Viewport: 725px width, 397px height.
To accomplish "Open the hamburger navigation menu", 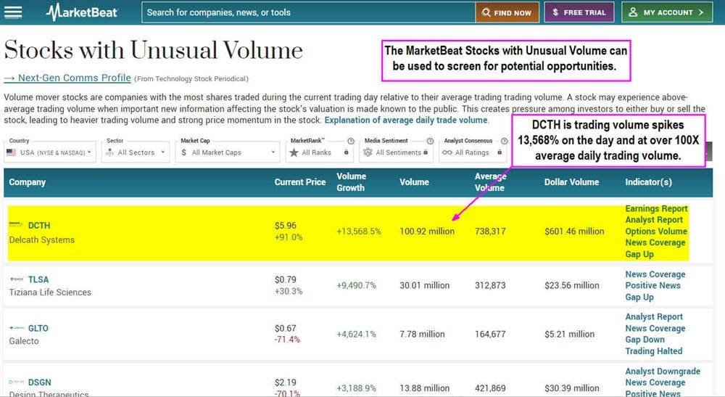I will tap(13, 12).
